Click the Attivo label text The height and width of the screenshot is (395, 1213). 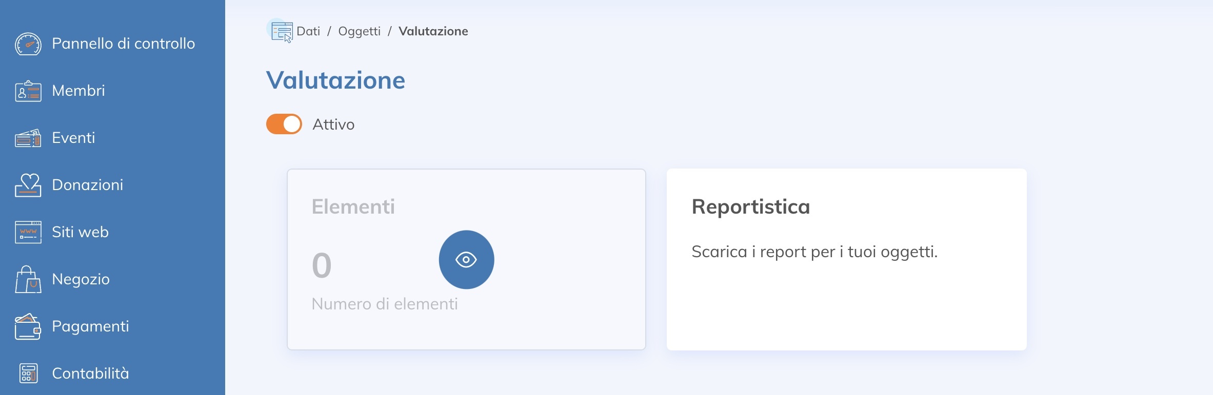(x=333, y=124)
